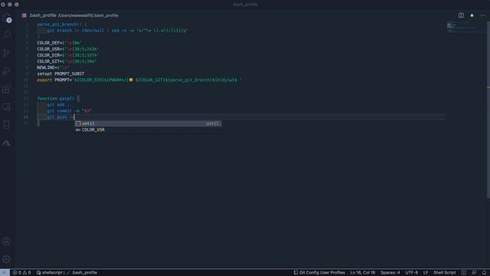Image resolution: width=490 pixels, height=276 pixels.
Task: Open the Manage gear menu
Action: [x=7, y=259]
